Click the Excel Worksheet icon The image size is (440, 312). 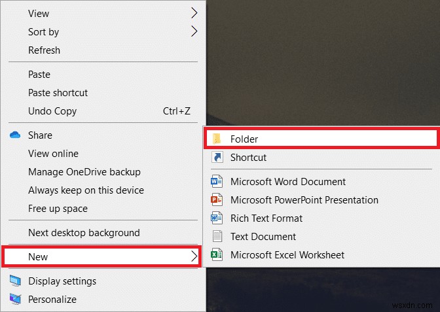pyautogui.click(x=217, y=255)
